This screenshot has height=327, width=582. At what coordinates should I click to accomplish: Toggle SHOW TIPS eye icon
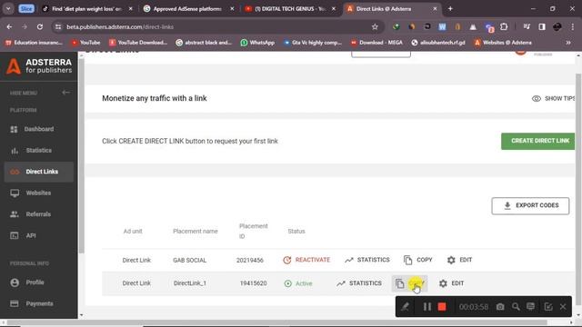(536, 99)
